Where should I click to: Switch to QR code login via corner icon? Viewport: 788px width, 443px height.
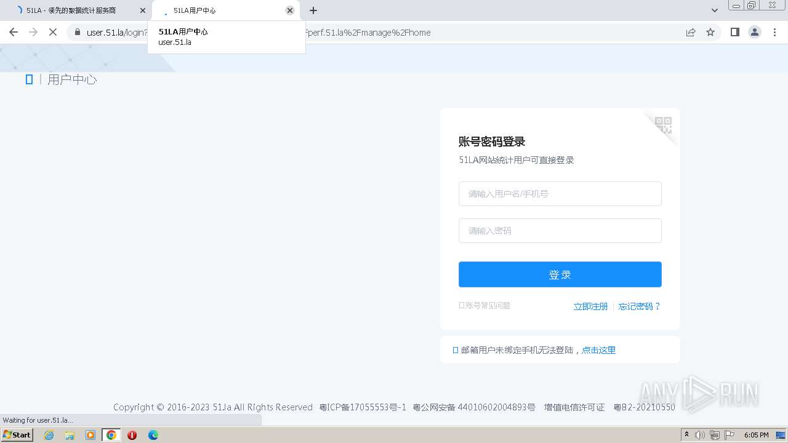tap(663, 126)
